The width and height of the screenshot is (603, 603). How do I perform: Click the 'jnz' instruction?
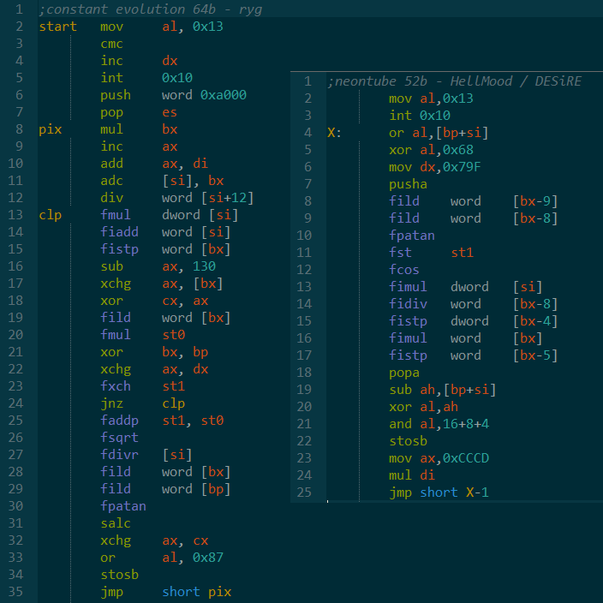click(x=111, y=403)
